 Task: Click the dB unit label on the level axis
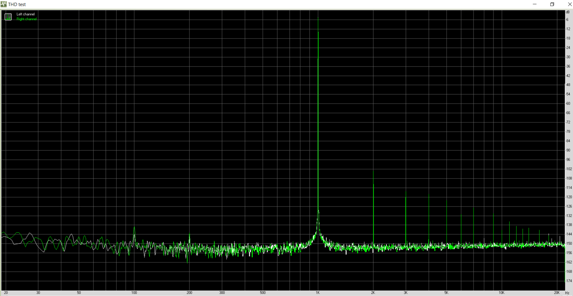(568, 12)
